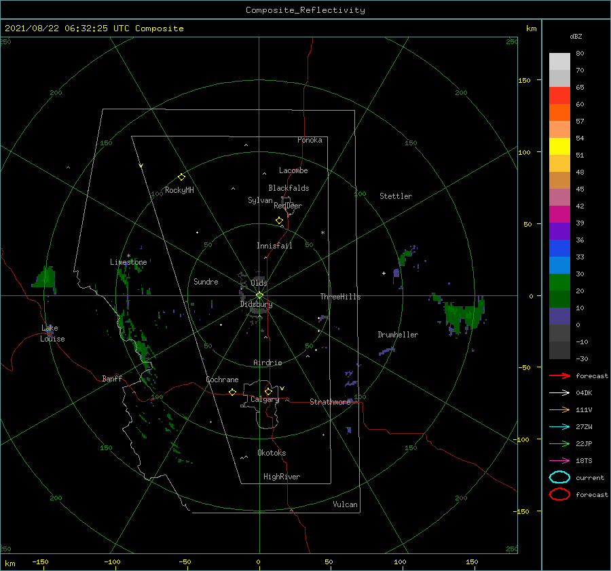Viewport: 611px width, 571px height.
Task: Click the magenta 18TS arrow icon
Action: [x=559, y=461]
